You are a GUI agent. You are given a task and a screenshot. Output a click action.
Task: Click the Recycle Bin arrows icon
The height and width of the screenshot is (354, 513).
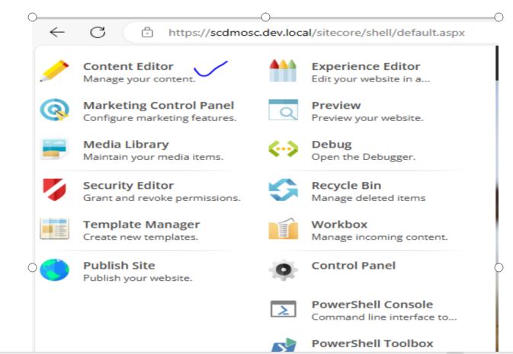[x=283, y=190]
